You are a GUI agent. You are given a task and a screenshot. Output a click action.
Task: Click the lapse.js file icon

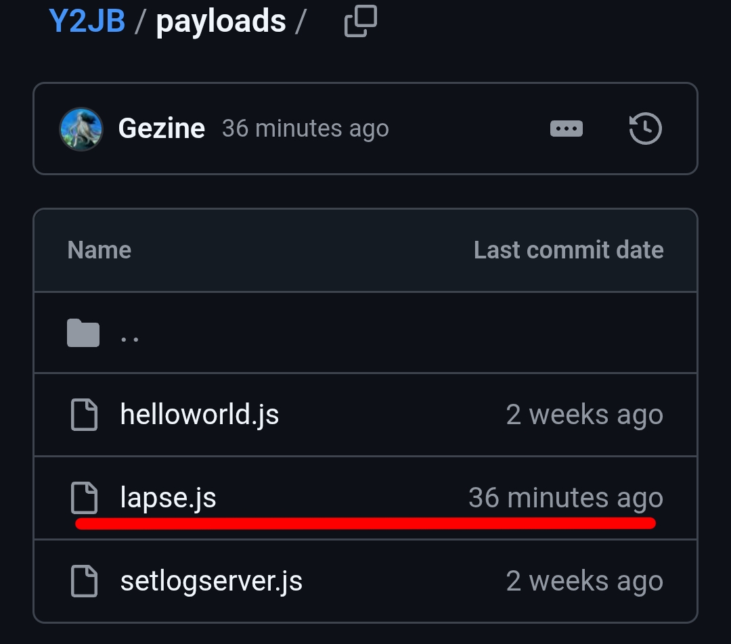(x=85, y=499)
